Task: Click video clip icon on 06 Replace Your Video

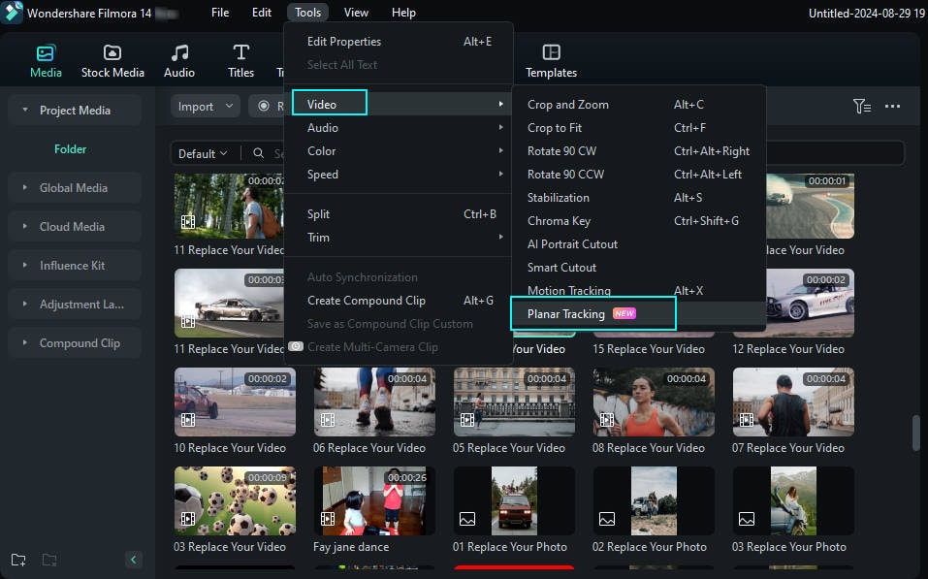Action: 328,420
